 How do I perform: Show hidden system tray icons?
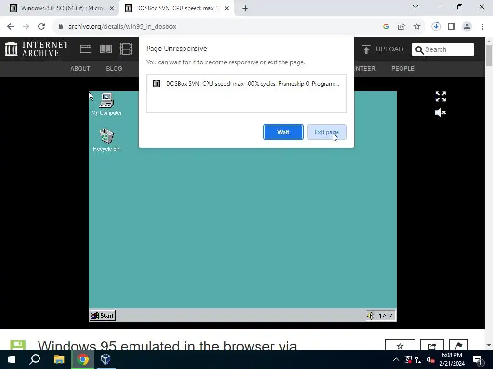[x=396, y=359]
